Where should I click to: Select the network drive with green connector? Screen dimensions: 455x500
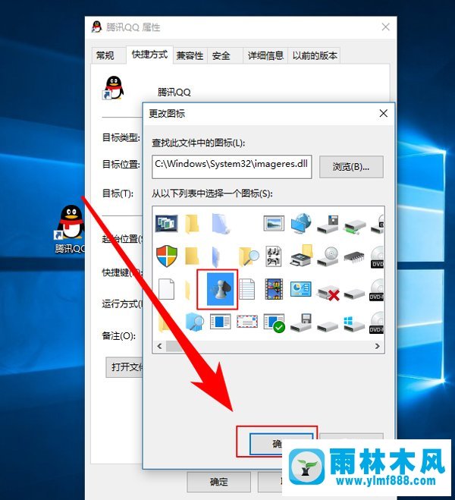click(x=355, y=226)
